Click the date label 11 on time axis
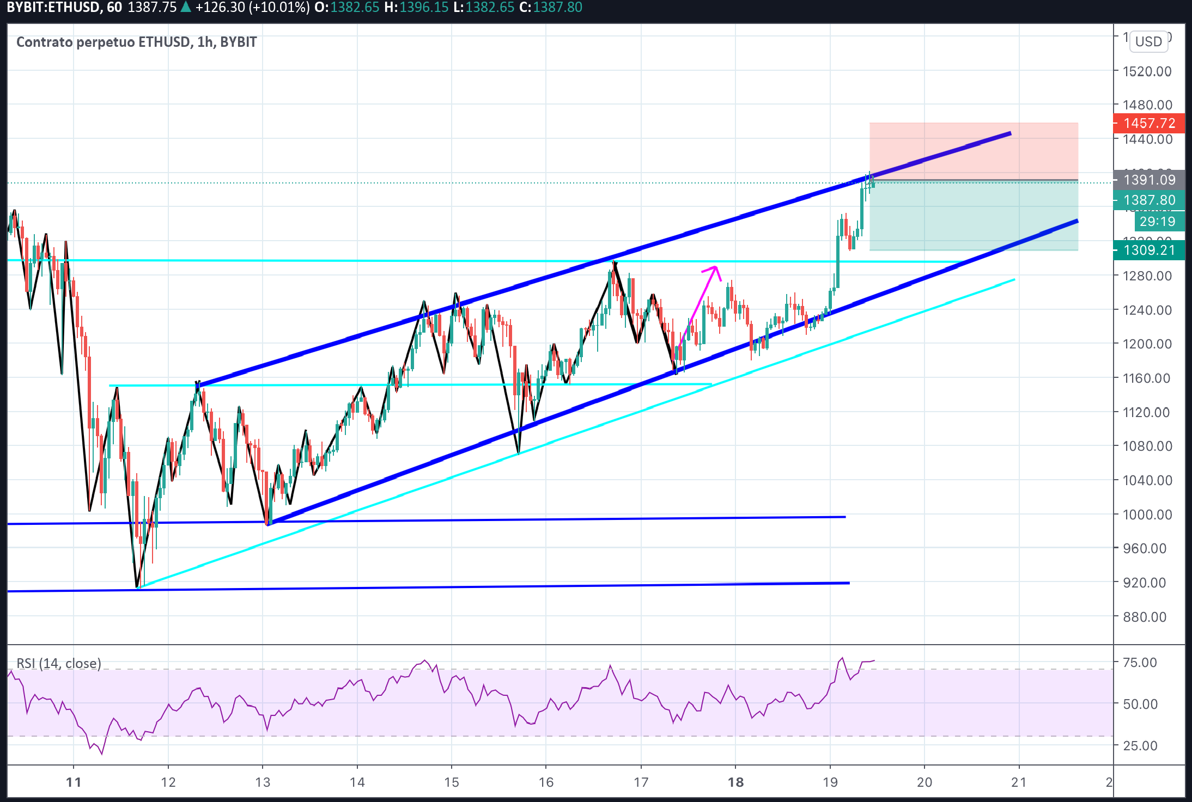The image size is (1192, 802). (74, 782)
